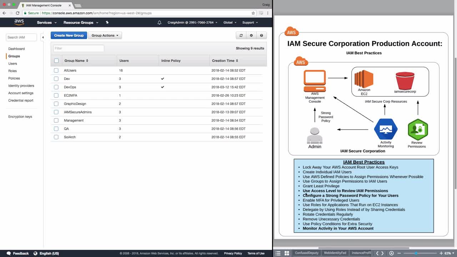This screenshot has width=457, height=257.
Task: Click the browser address bar URL
Action: pyautogui.click(x=97, y=13)
